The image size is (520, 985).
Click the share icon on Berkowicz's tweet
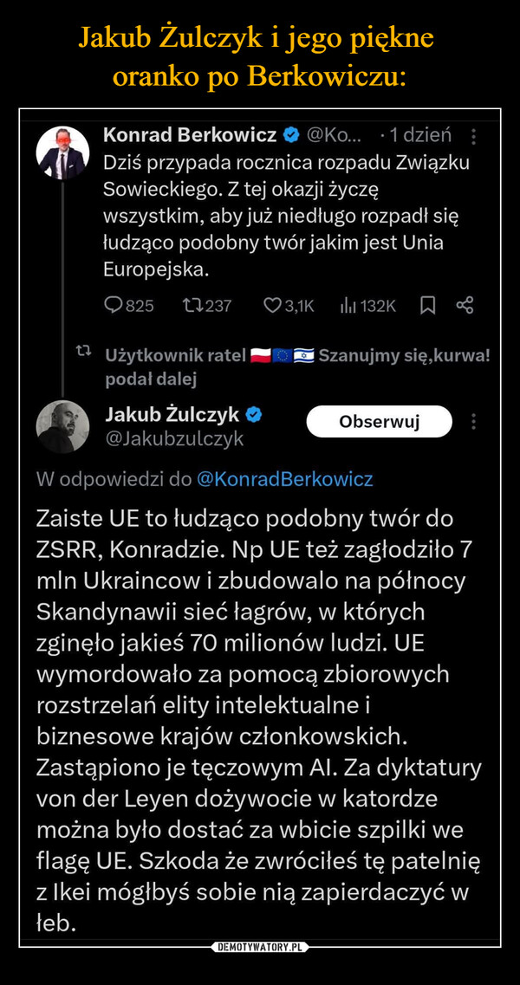click(465, 305)
